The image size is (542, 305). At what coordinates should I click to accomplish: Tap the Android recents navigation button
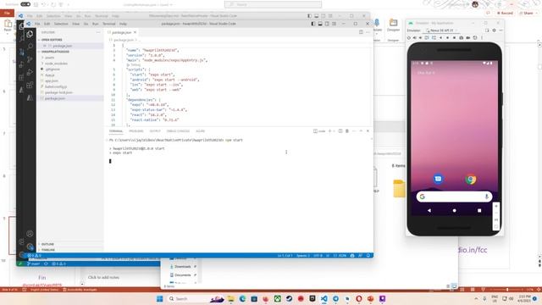coord(479,210)
